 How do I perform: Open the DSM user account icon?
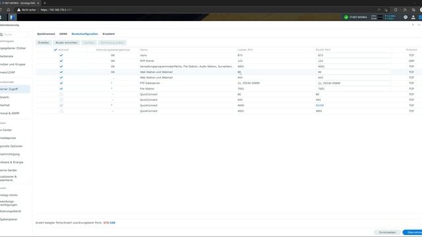click(413, 17)
